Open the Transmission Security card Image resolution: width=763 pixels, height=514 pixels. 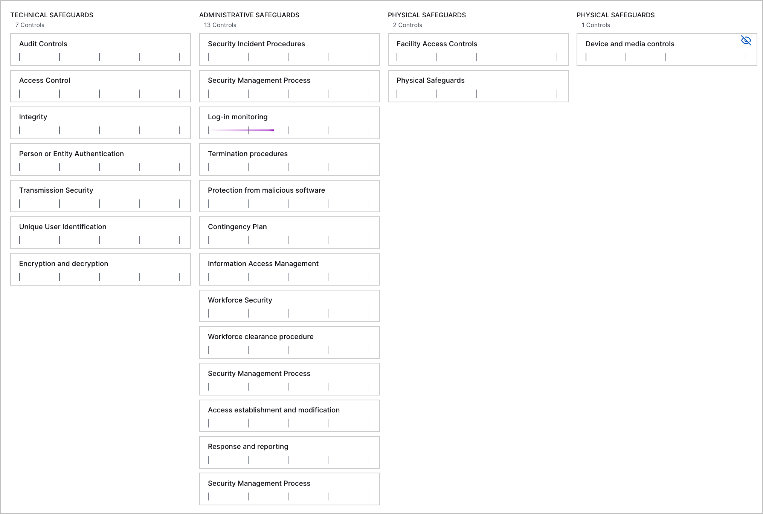(x=101, y=196)
